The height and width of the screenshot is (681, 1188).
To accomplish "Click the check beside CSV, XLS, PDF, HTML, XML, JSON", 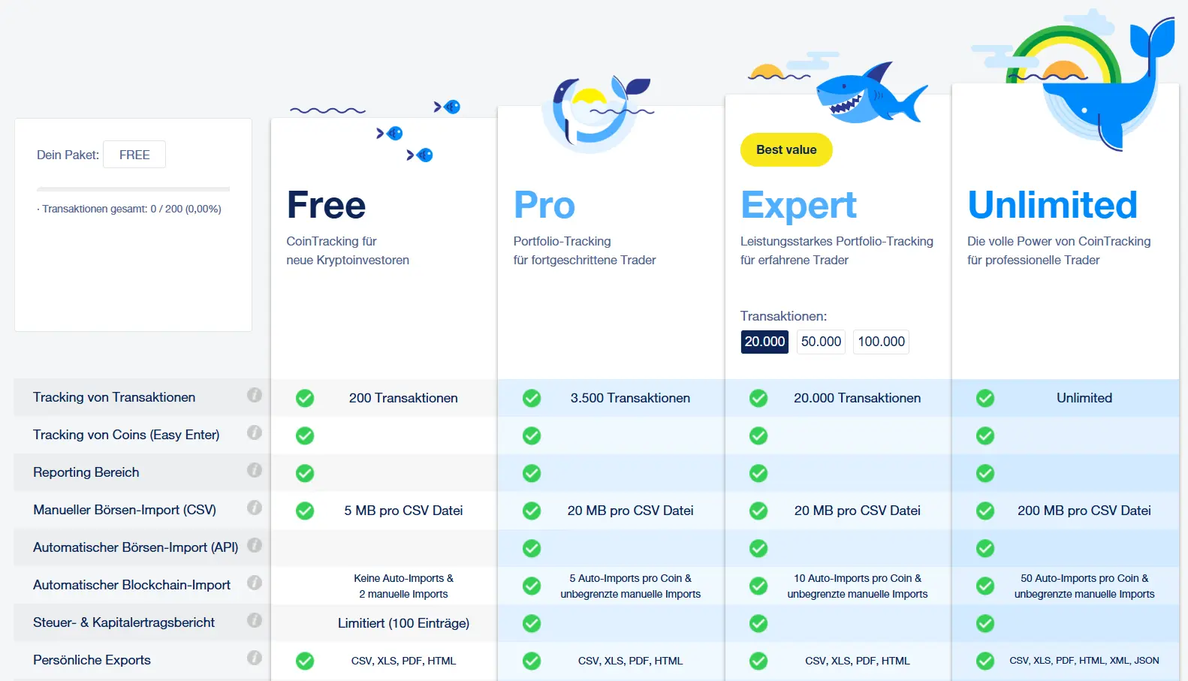I will click(985, 661).
